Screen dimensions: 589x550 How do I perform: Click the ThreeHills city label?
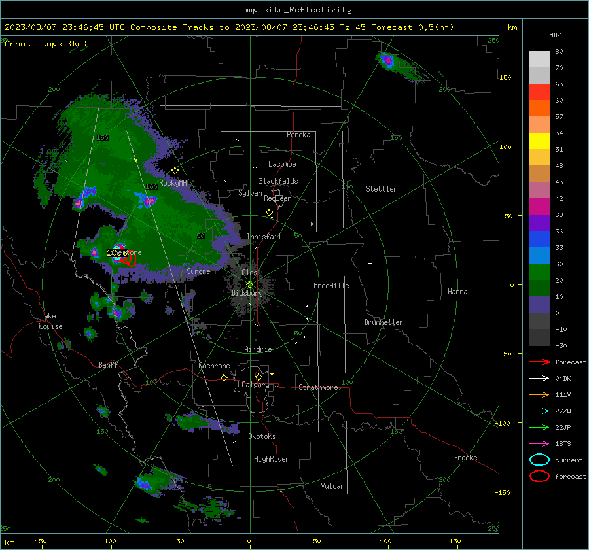coord(329,286)
